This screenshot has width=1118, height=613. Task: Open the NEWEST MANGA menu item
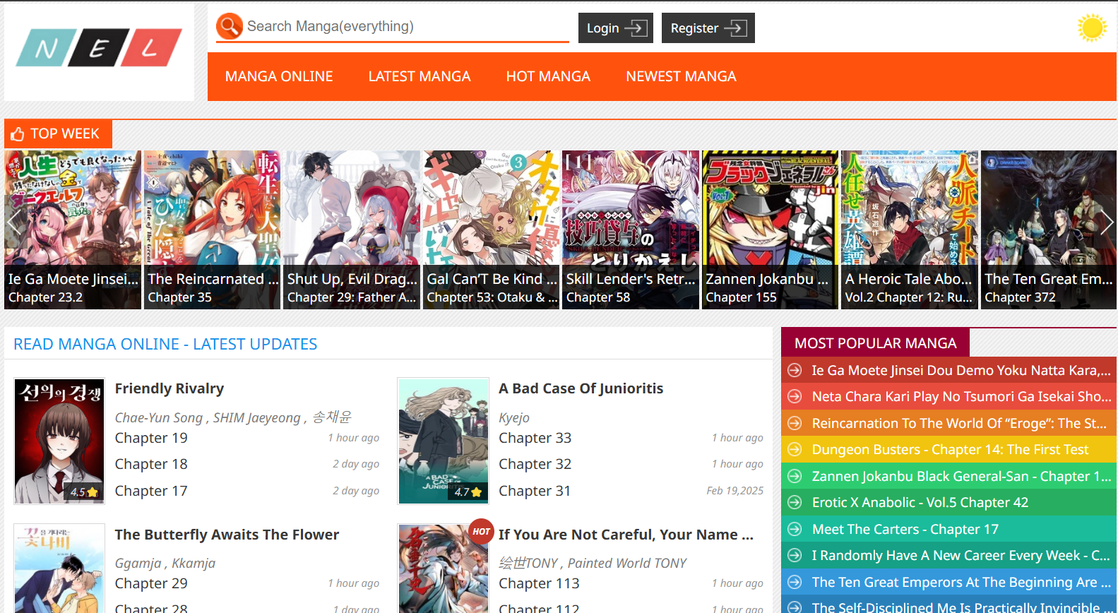(681, 76)
